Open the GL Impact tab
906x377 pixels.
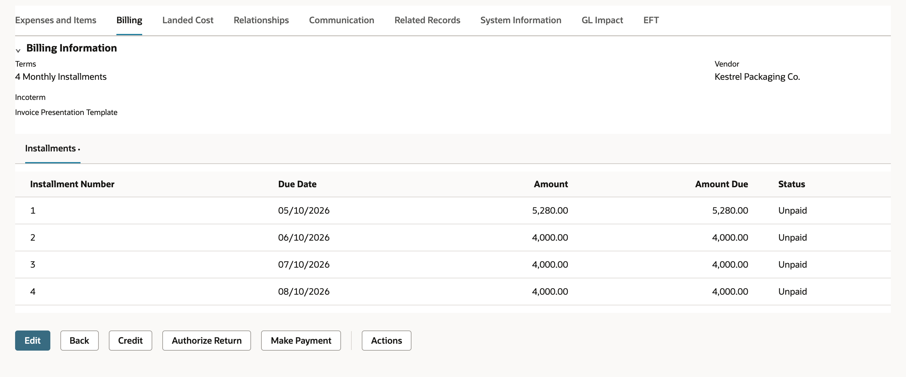click(602, 20)
